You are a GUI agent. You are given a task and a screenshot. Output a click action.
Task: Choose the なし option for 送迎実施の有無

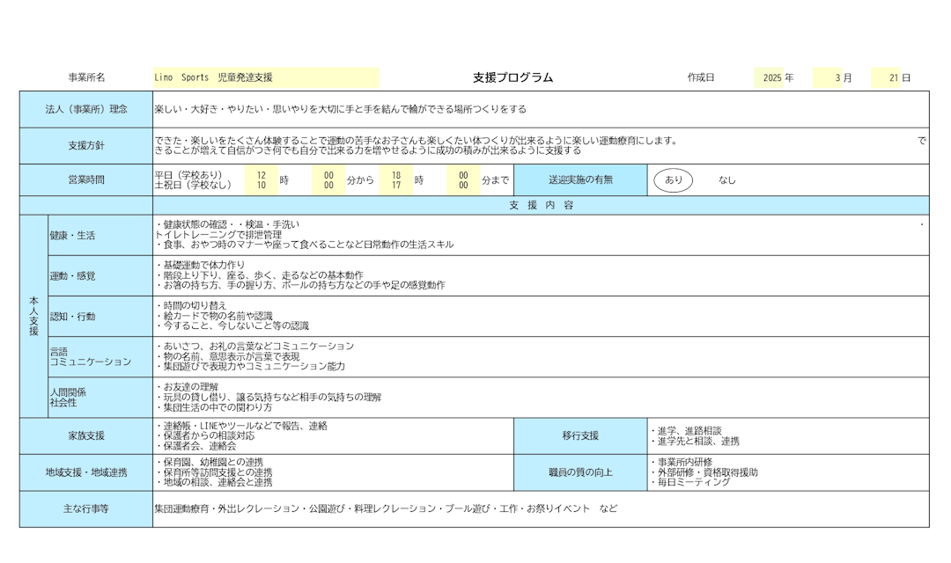726,180
